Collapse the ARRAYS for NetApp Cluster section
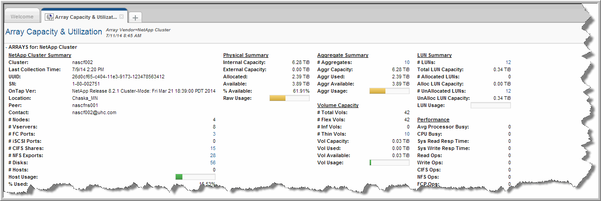601x201 pixels. tap(6, 47)
